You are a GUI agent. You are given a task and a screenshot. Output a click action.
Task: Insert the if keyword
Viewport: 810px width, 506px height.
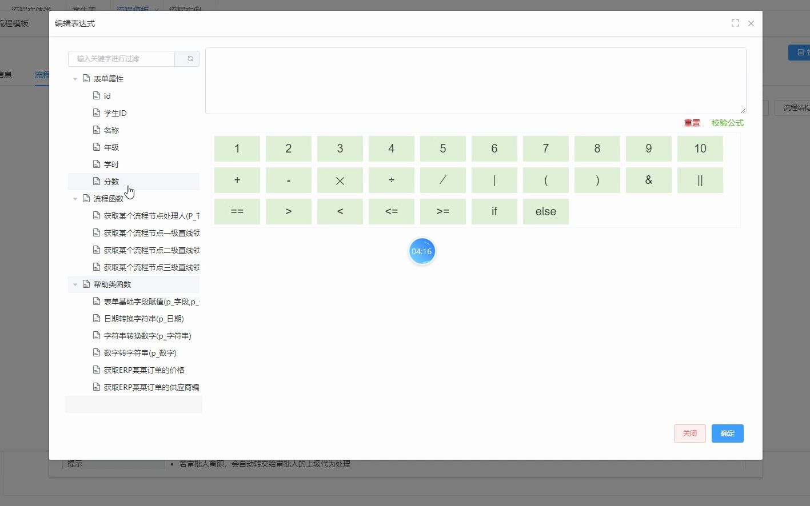coord(494,211)
